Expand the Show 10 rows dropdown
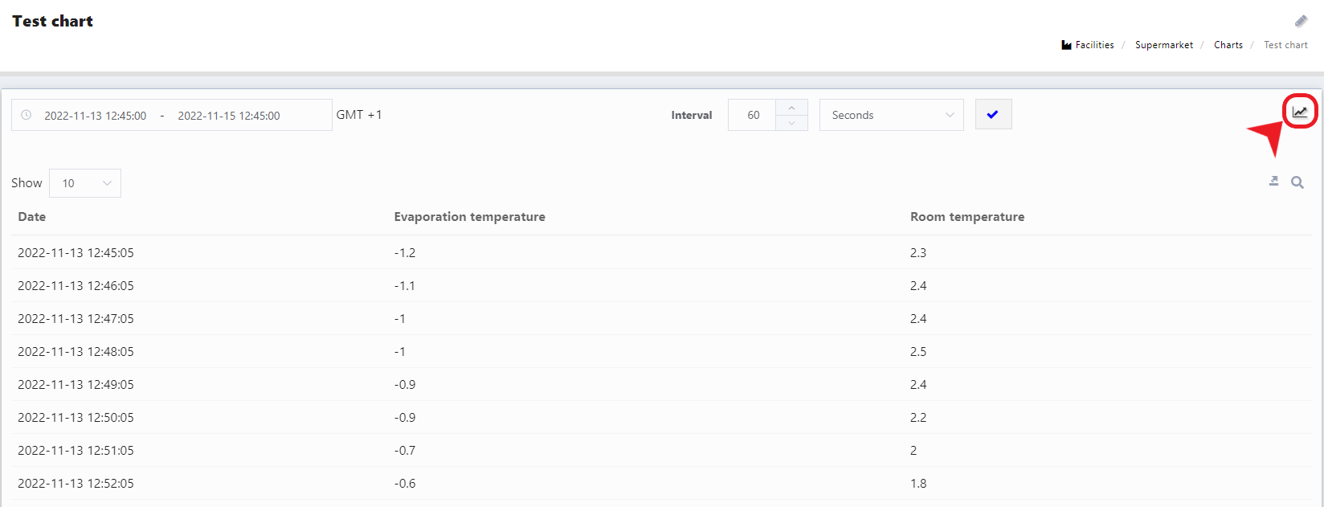 (x=85, y=183)
